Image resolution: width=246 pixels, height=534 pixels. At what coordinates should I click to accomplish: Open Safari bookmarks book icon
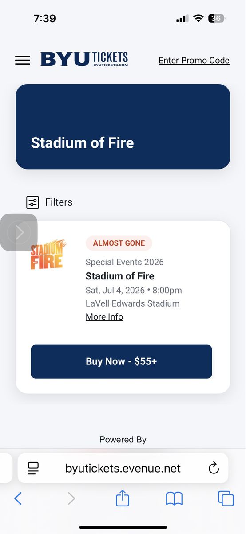[174, 498]
